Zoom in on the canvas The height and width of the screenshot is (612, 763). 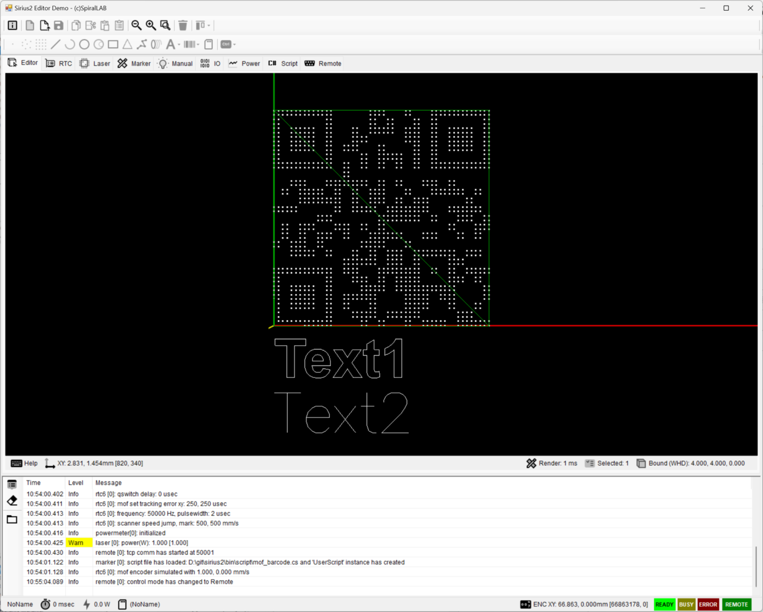[151, 25]
